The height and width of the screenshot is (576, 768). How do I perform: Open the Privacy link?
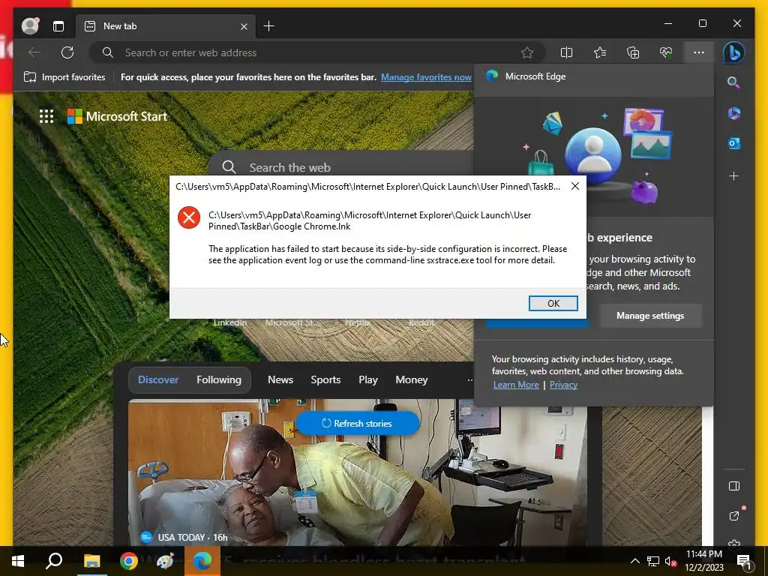tap(563, 385)
